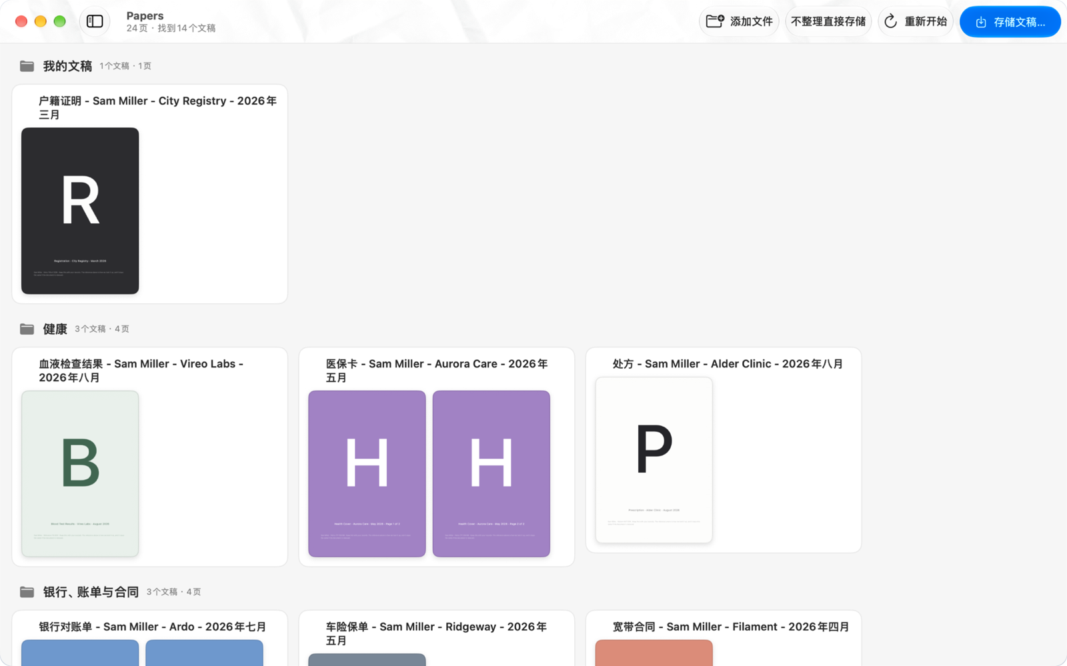This screenshot has width=1067, height=666.
Task: Open the white P prescription thumbnail
Action: pos(654,460)
